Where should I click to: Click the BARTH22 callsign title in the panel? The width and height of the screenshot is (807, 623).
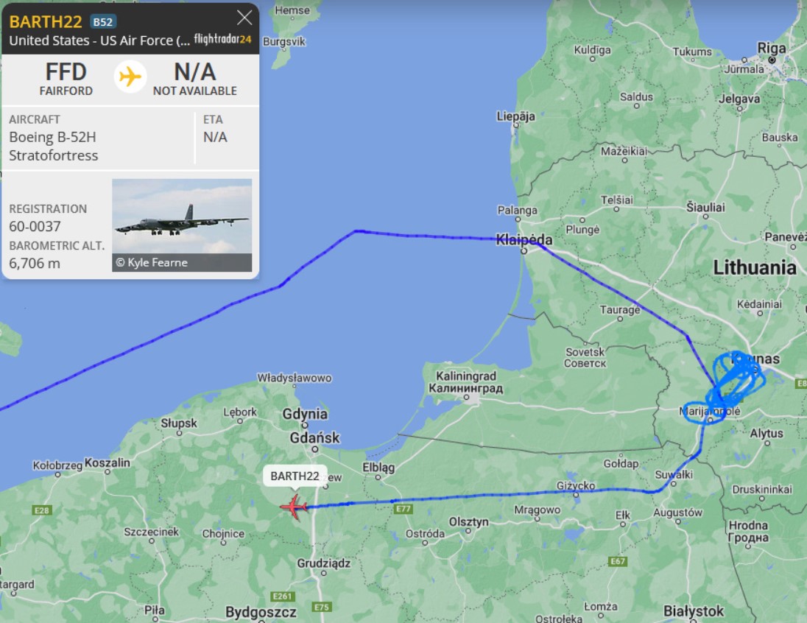pos(46,21)
